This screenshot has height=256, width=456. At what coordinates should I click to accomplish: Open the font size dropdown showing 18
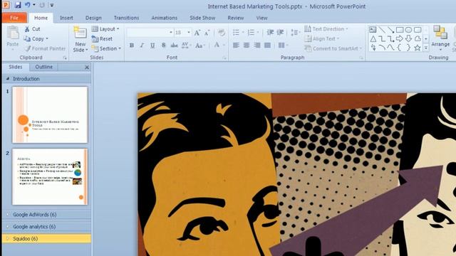pos(189,33)
